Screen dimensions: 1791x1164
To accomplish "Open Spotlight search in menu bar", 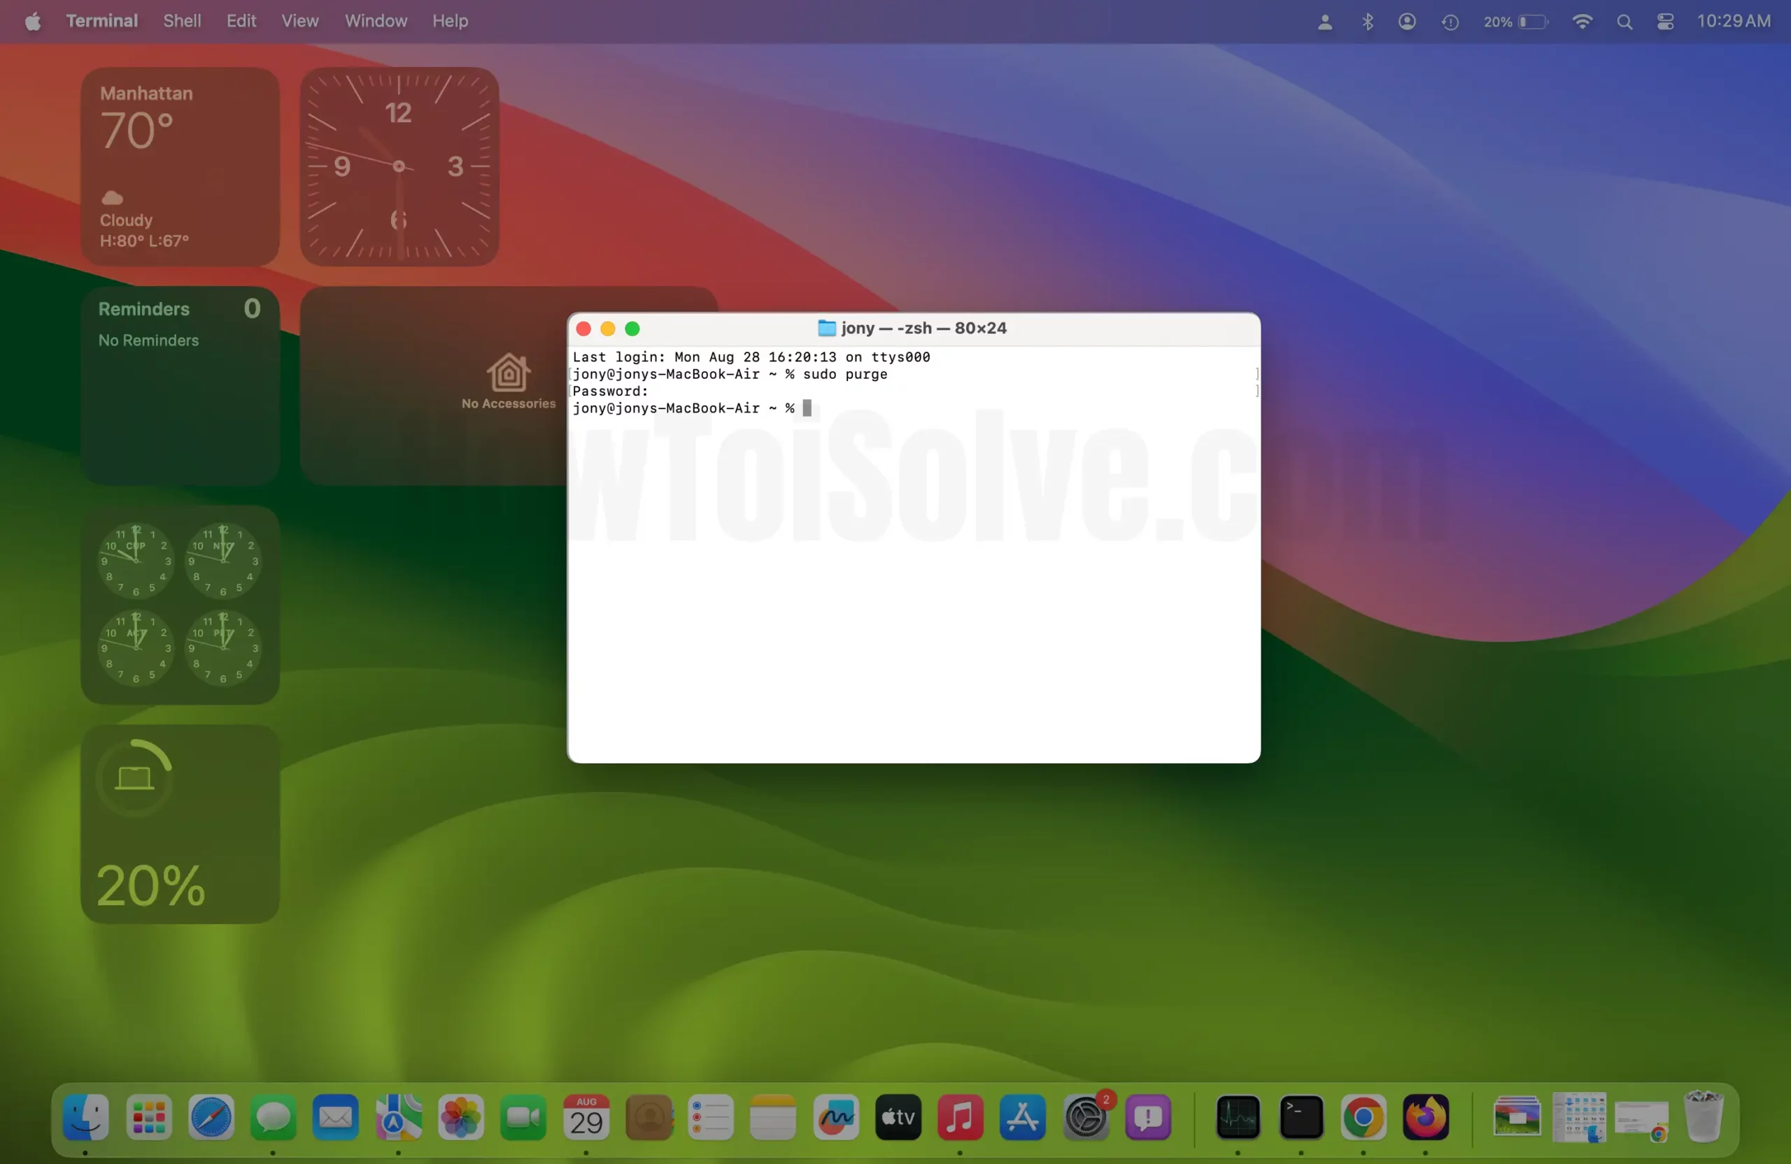I will pos(1624,22).
